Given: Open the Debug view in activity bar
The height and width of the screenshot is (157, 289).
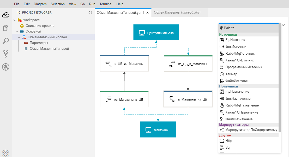Looking at the screenshot, I should click(x=6, y=67).
